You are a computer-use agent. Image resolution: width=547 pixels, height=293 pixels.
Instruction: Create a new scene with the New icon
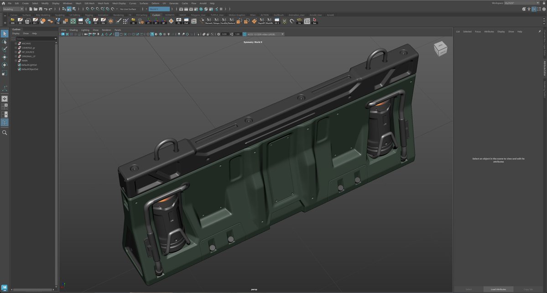(31, 9)
